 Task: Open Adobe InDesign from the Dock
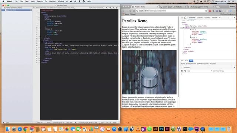(x=167, y=129)
